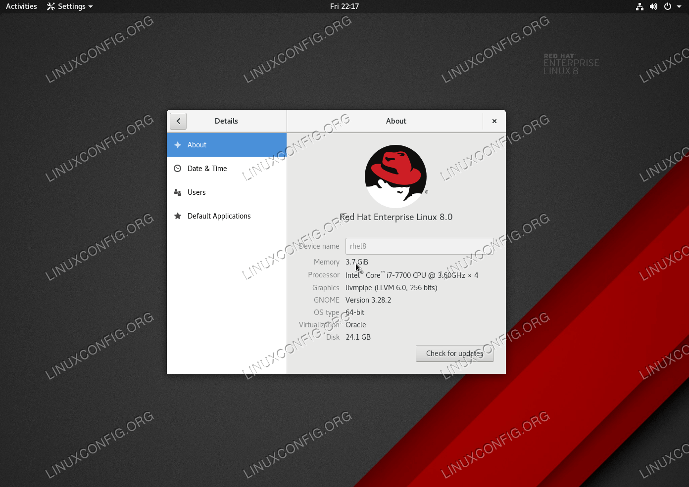Click the Graphics value llvmpipe
The height and width of the screenshot is (487, 689).
392,288
